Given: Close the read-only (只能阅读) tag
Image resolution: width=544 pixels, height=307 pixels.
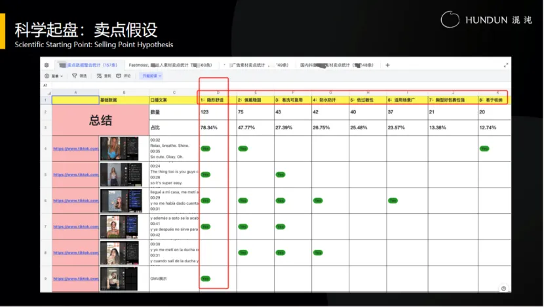Looking at the screenshot, I should click(x=161, y=76).
